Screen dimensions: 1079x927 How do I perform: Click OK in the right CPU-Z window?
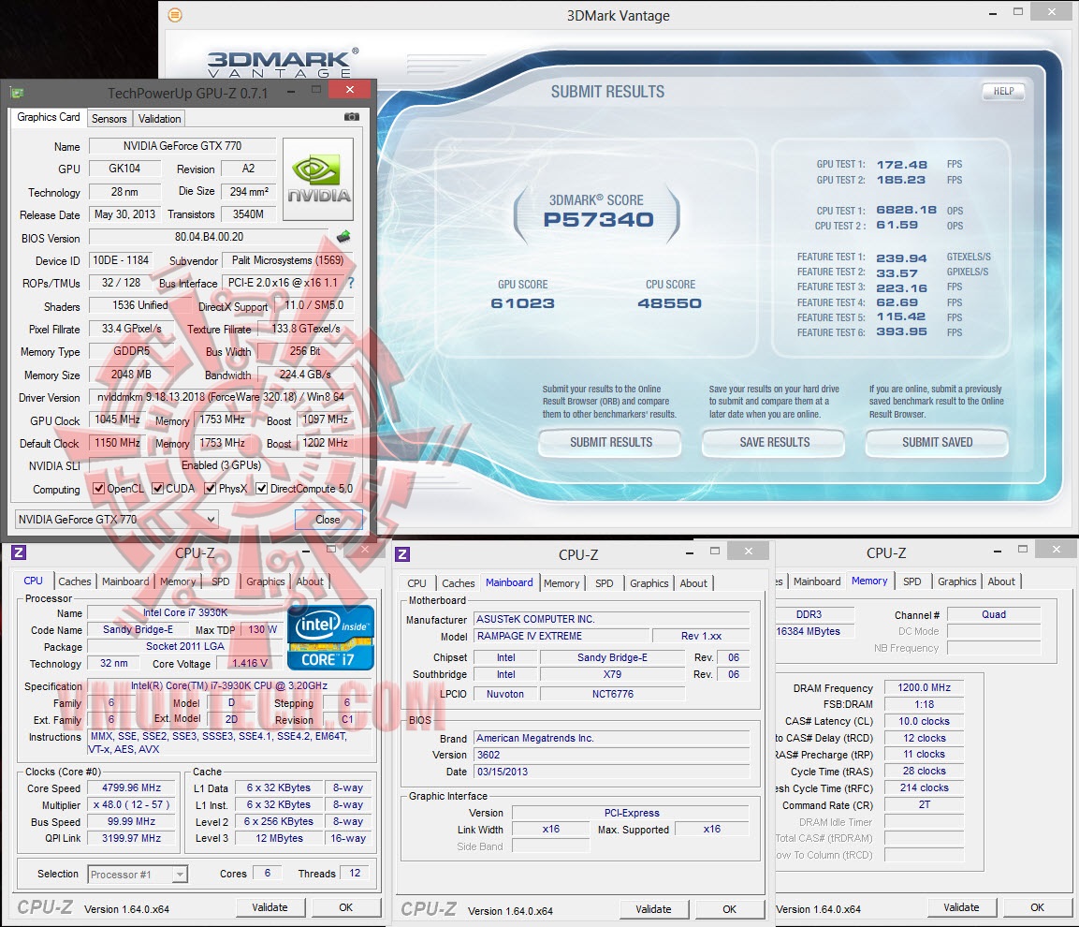coord(1037,907)
